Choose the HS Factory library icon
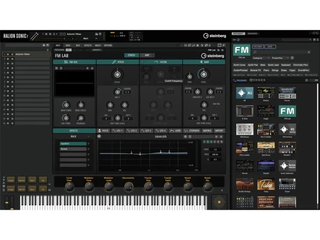Screen dimensions: 320x240 coord(287,129)
